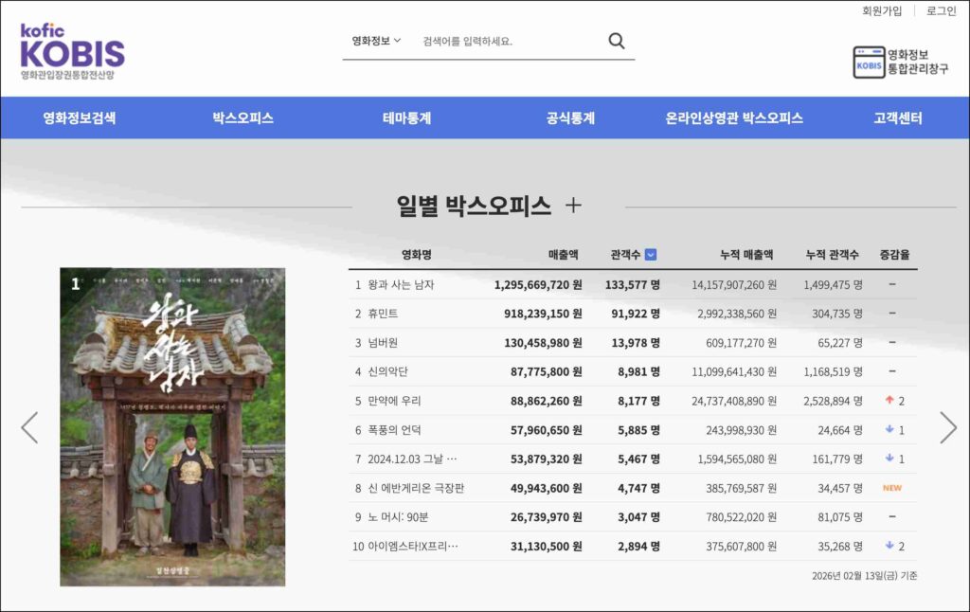Select the 영화정보검색 menu item

click(80, 118)
